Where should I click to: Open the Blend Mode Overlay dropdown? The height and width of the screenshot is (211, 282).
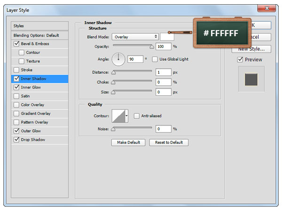(x=135, y=37)
